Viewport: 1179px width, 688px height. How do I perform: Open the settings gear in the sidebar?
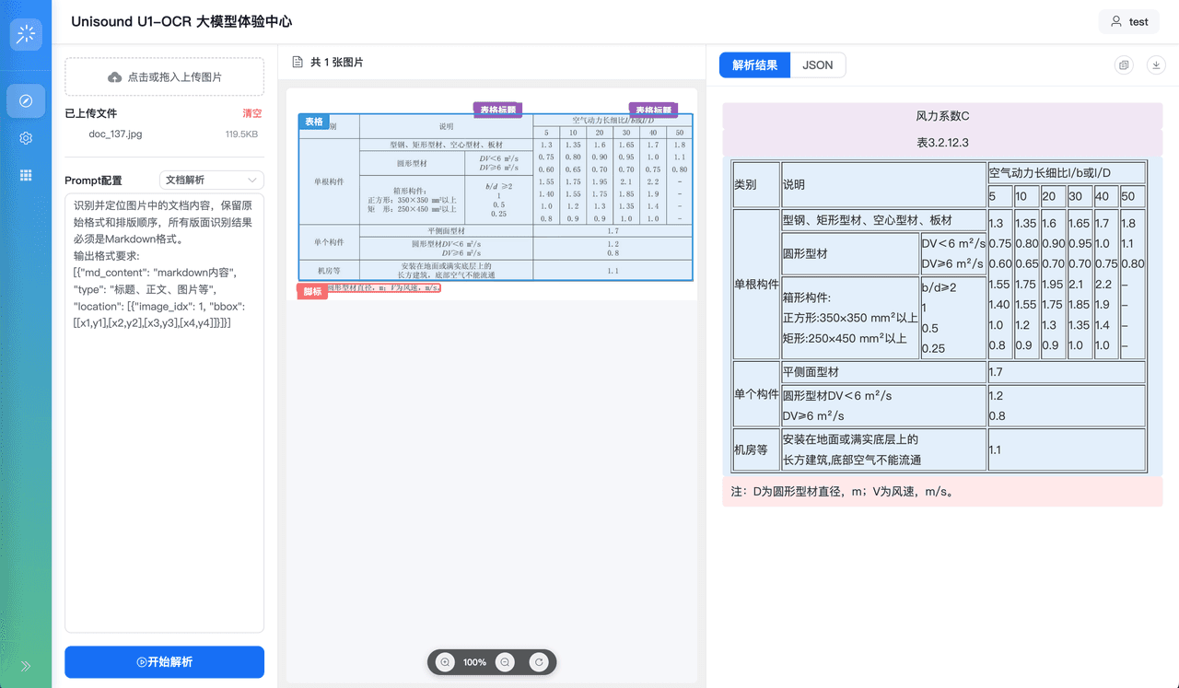[x=26, y=138]
